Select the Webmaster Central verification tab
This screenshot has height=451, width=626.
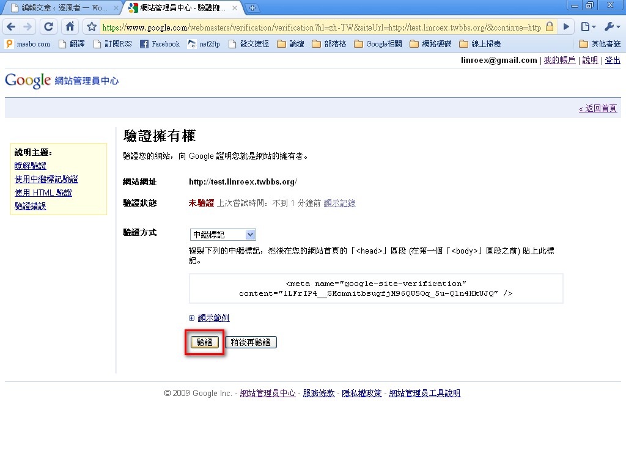coord(183,7)
